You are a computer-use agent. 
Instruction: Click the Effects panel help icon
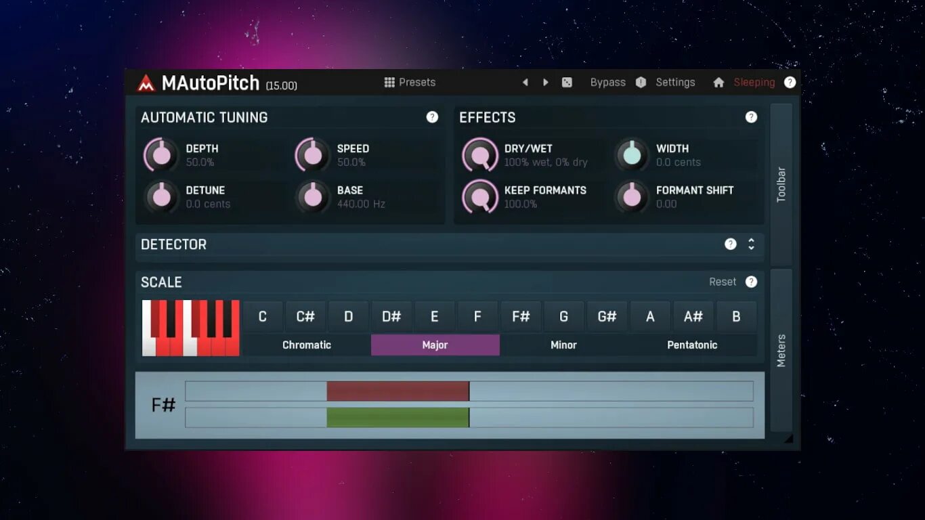click(751, 116)
